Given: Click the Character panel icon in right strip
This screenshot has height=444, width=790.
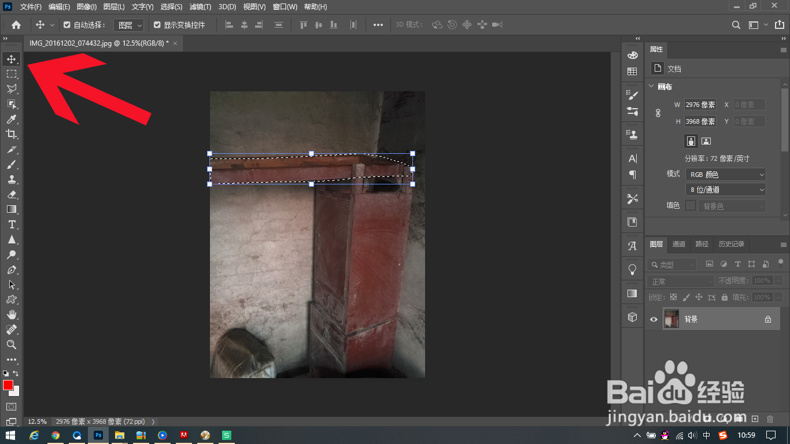Looking at the screenshot, I should click(632, 158).
